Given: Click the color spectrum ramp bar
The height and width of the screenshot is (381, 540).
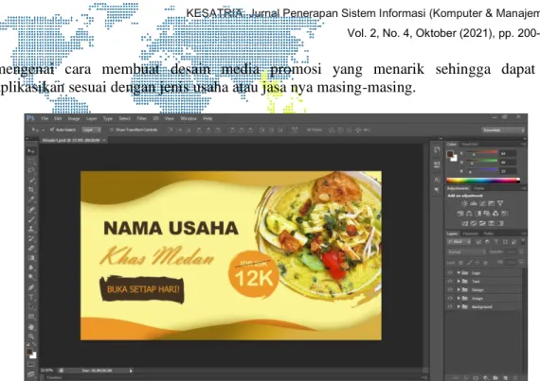Looking at the screenshot, I should 483,181.
